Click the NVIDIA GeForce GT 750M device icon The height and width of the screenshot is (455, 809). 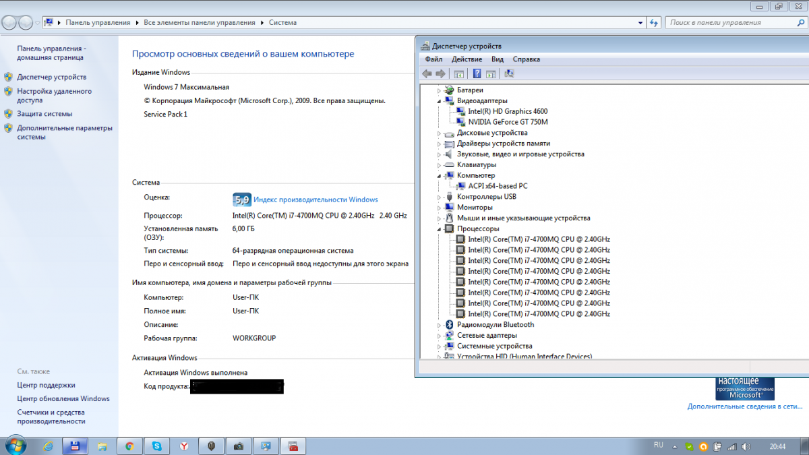point(460,122)
